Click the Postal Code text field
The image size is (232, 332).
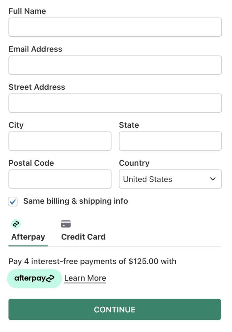(x=60, y=179)
